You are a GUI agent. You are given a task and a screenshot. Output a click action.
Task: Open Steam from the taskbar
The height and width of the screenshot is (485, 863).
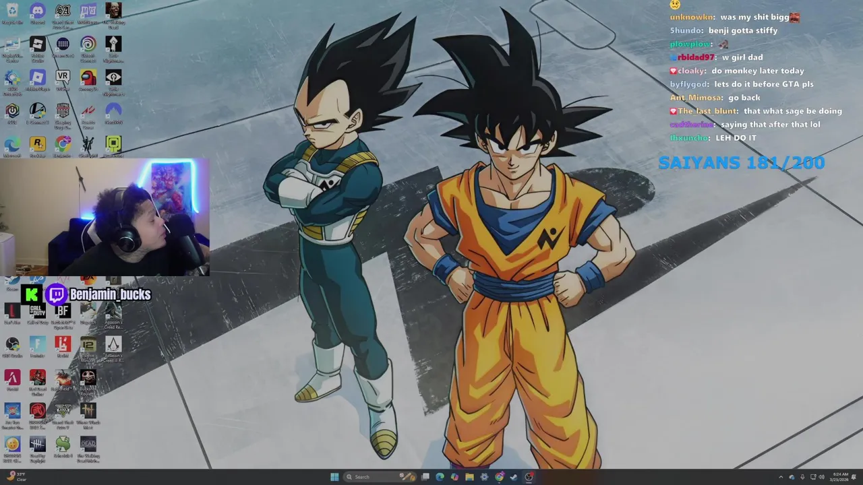tap(514, 477)
